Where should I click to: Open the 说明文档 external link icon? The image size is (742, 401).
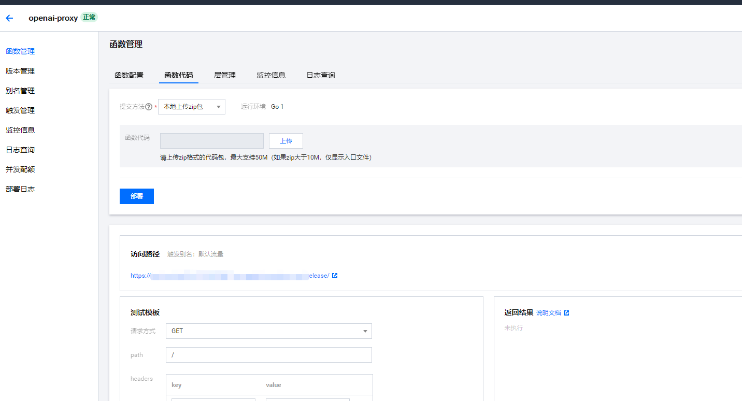tap(566, 313)
